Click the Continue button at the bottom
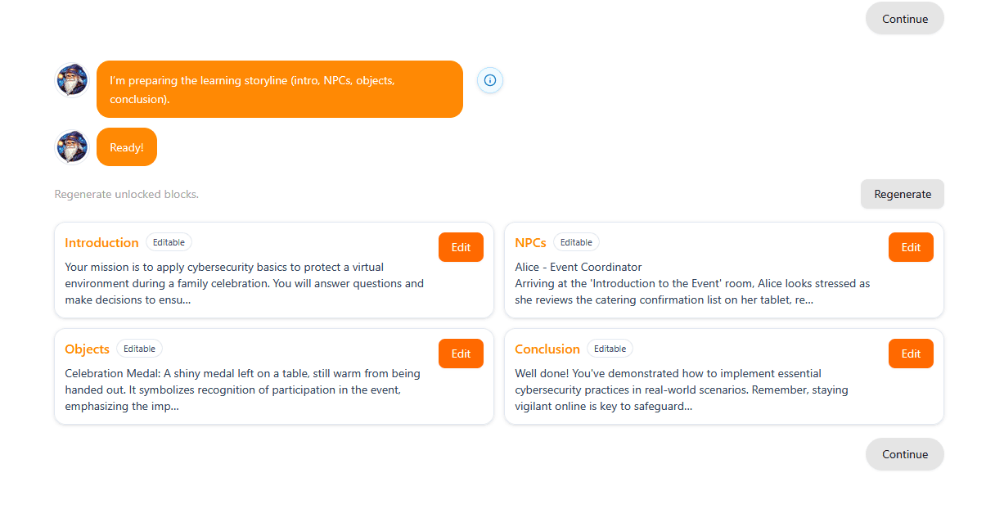Screen dimensions: 986x509 point(905,454)
